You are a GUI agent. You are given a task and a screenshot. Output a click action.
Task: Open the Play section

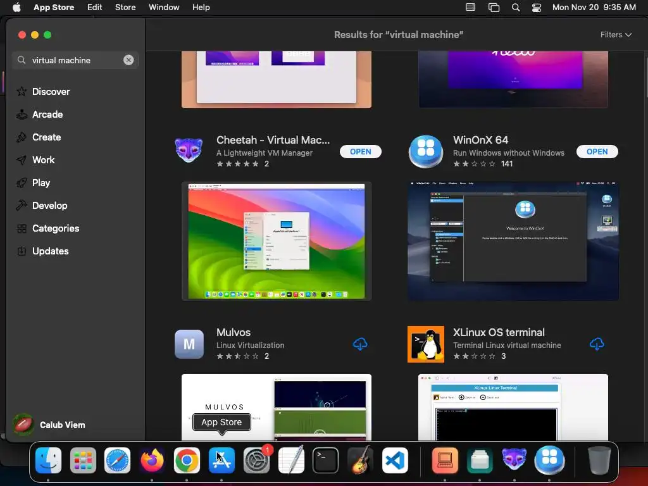(x=41, y=182)
